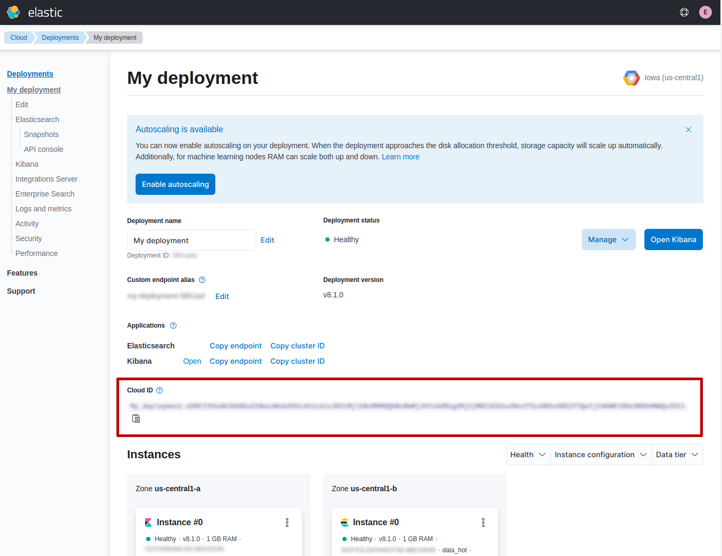Navigate to Deployments via the breadcrumb
Viewport: 722px width, 556px height.
tap(60, 37)
